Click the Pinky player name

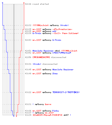56,111
